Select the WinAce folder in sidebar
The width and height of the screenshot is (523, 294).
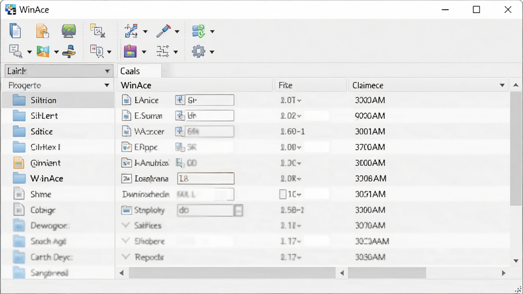[x=58, y=178]
